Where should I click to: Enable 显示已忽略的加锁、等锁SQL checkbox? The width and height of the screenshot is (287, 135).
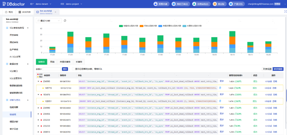click(73, 69)
